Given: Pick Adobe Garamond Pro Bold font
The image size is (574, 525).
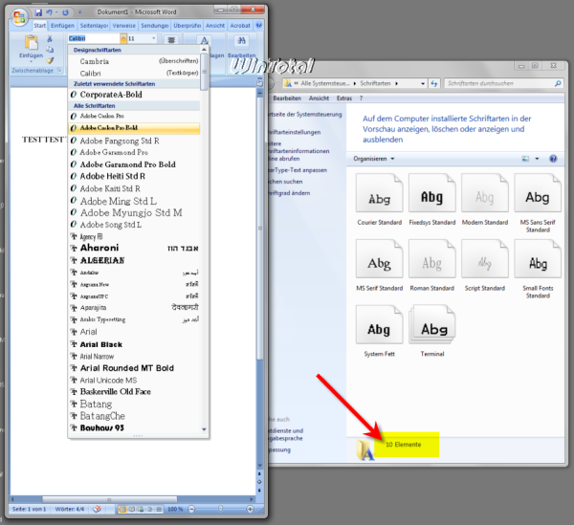Looking at the screenshot, I should click(x=134, y=164).
